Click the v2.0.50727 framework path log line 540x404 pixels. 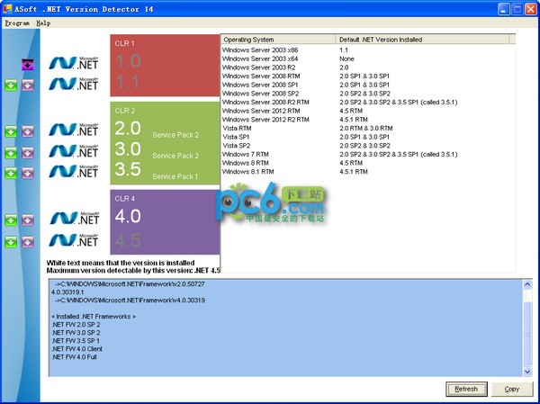tap(130, 284)
